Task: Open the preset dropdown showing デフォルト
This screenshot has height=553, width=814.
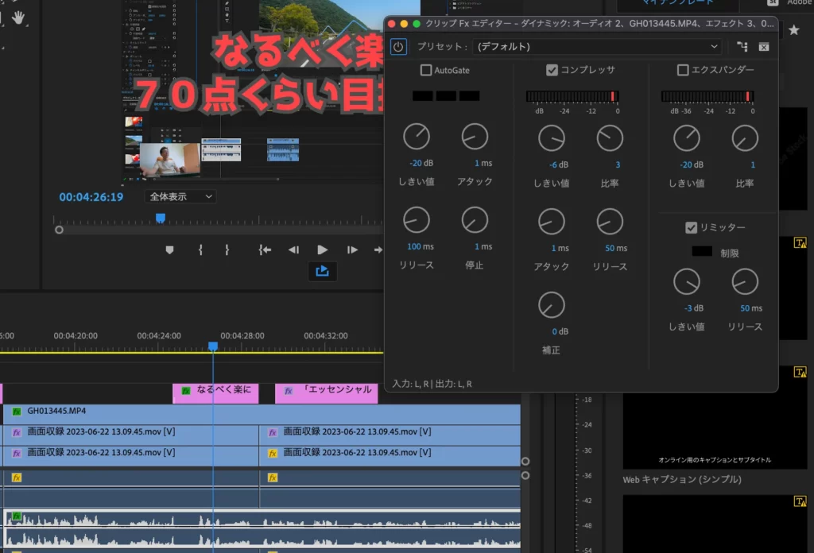Action: pyautogui.click(x=597, y=47)
